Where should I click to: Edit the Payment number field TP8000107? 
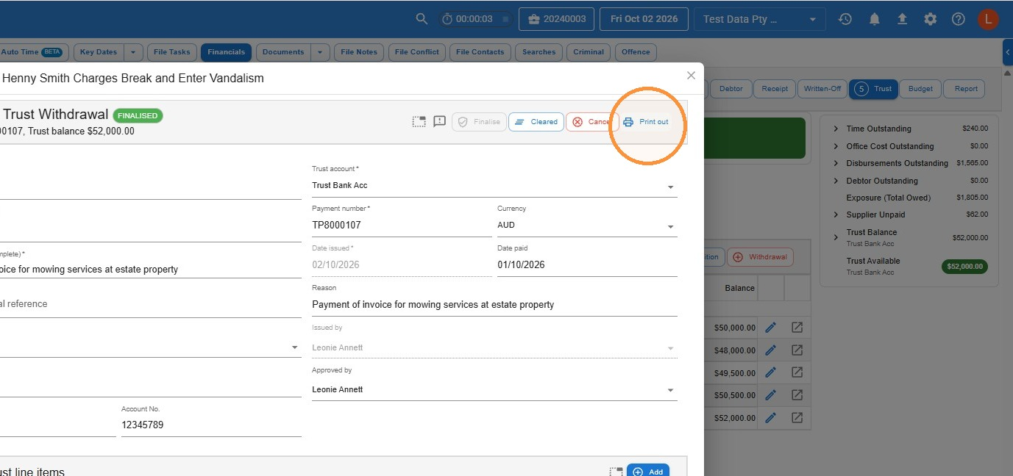[402, 226]
